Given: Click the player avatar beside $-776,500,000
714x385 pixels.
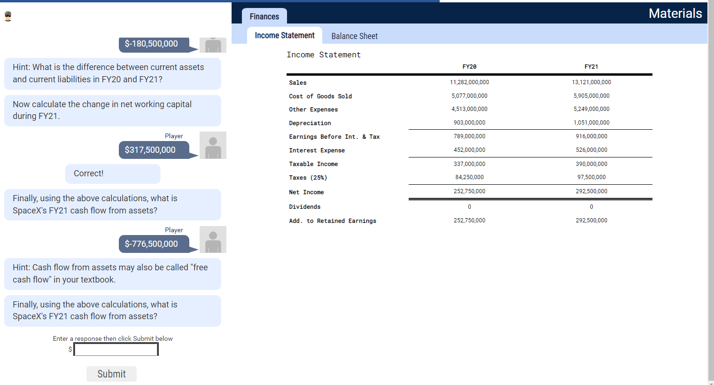Looking at the screenshot, I should click(213, 239).
